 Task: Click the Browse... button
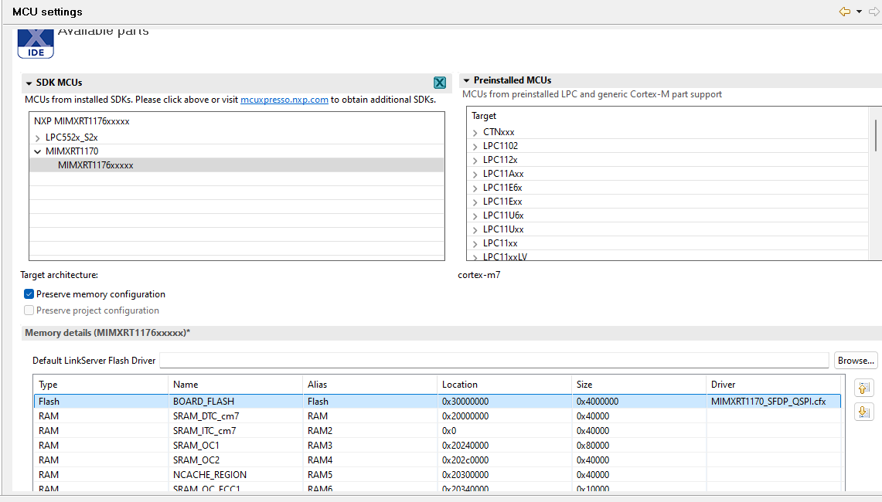coord(856,361)
